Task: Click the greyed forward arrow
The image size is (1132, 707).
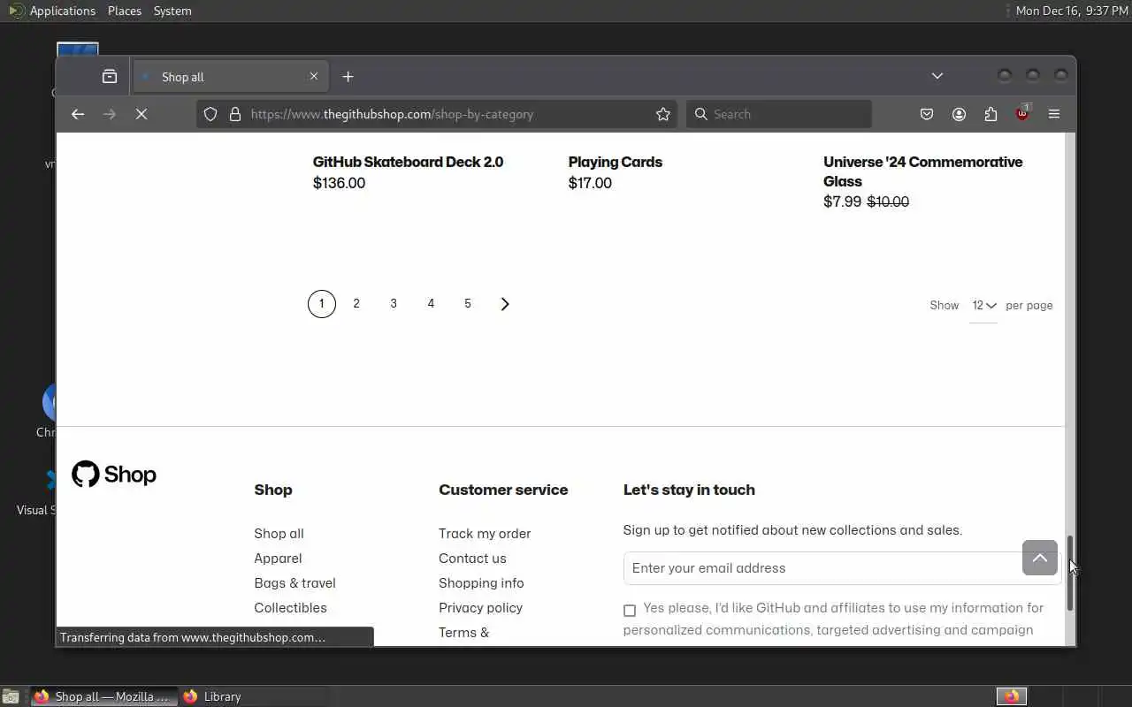Action: (x=110, y=114)
